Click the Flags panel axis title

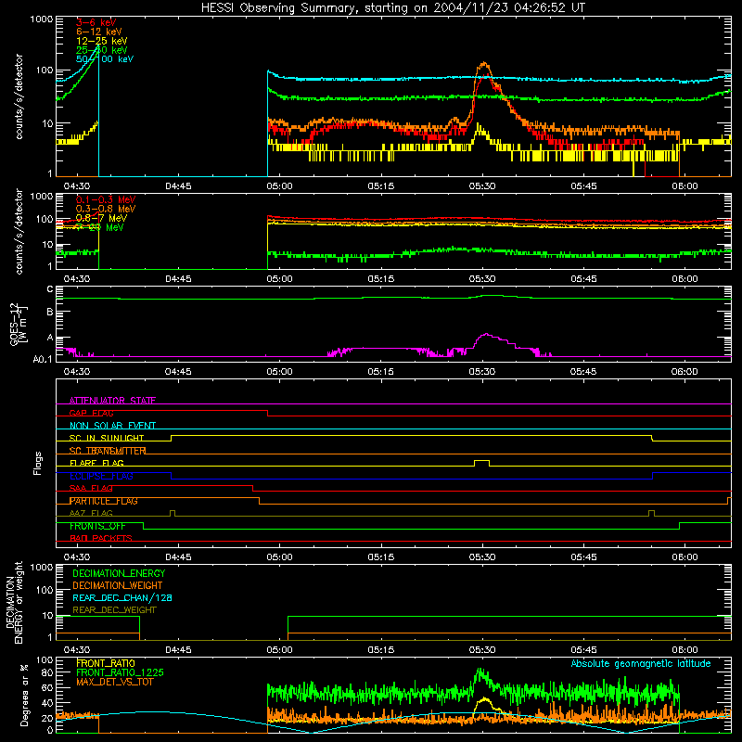(38, 463)
